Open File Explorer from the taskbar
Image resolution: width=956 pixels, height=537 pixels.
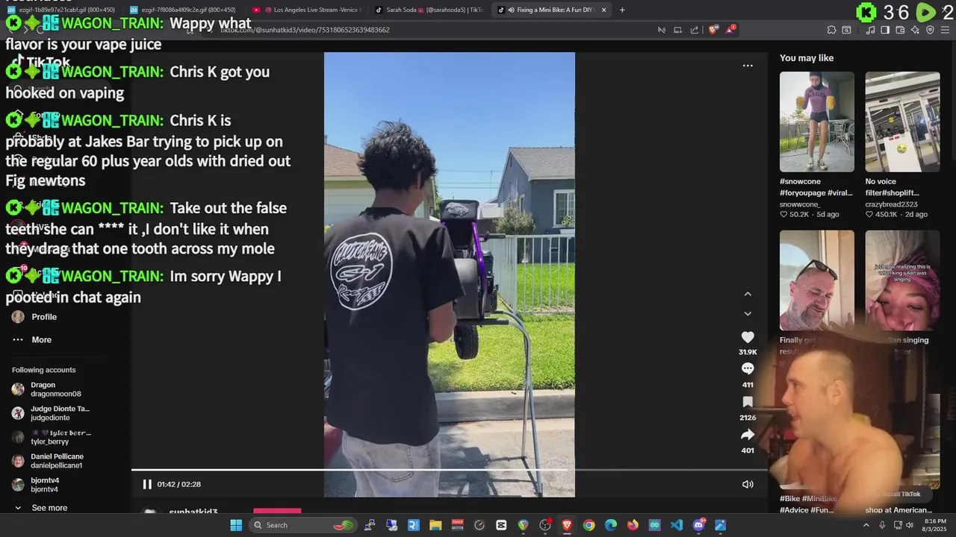tap(435, 525)
